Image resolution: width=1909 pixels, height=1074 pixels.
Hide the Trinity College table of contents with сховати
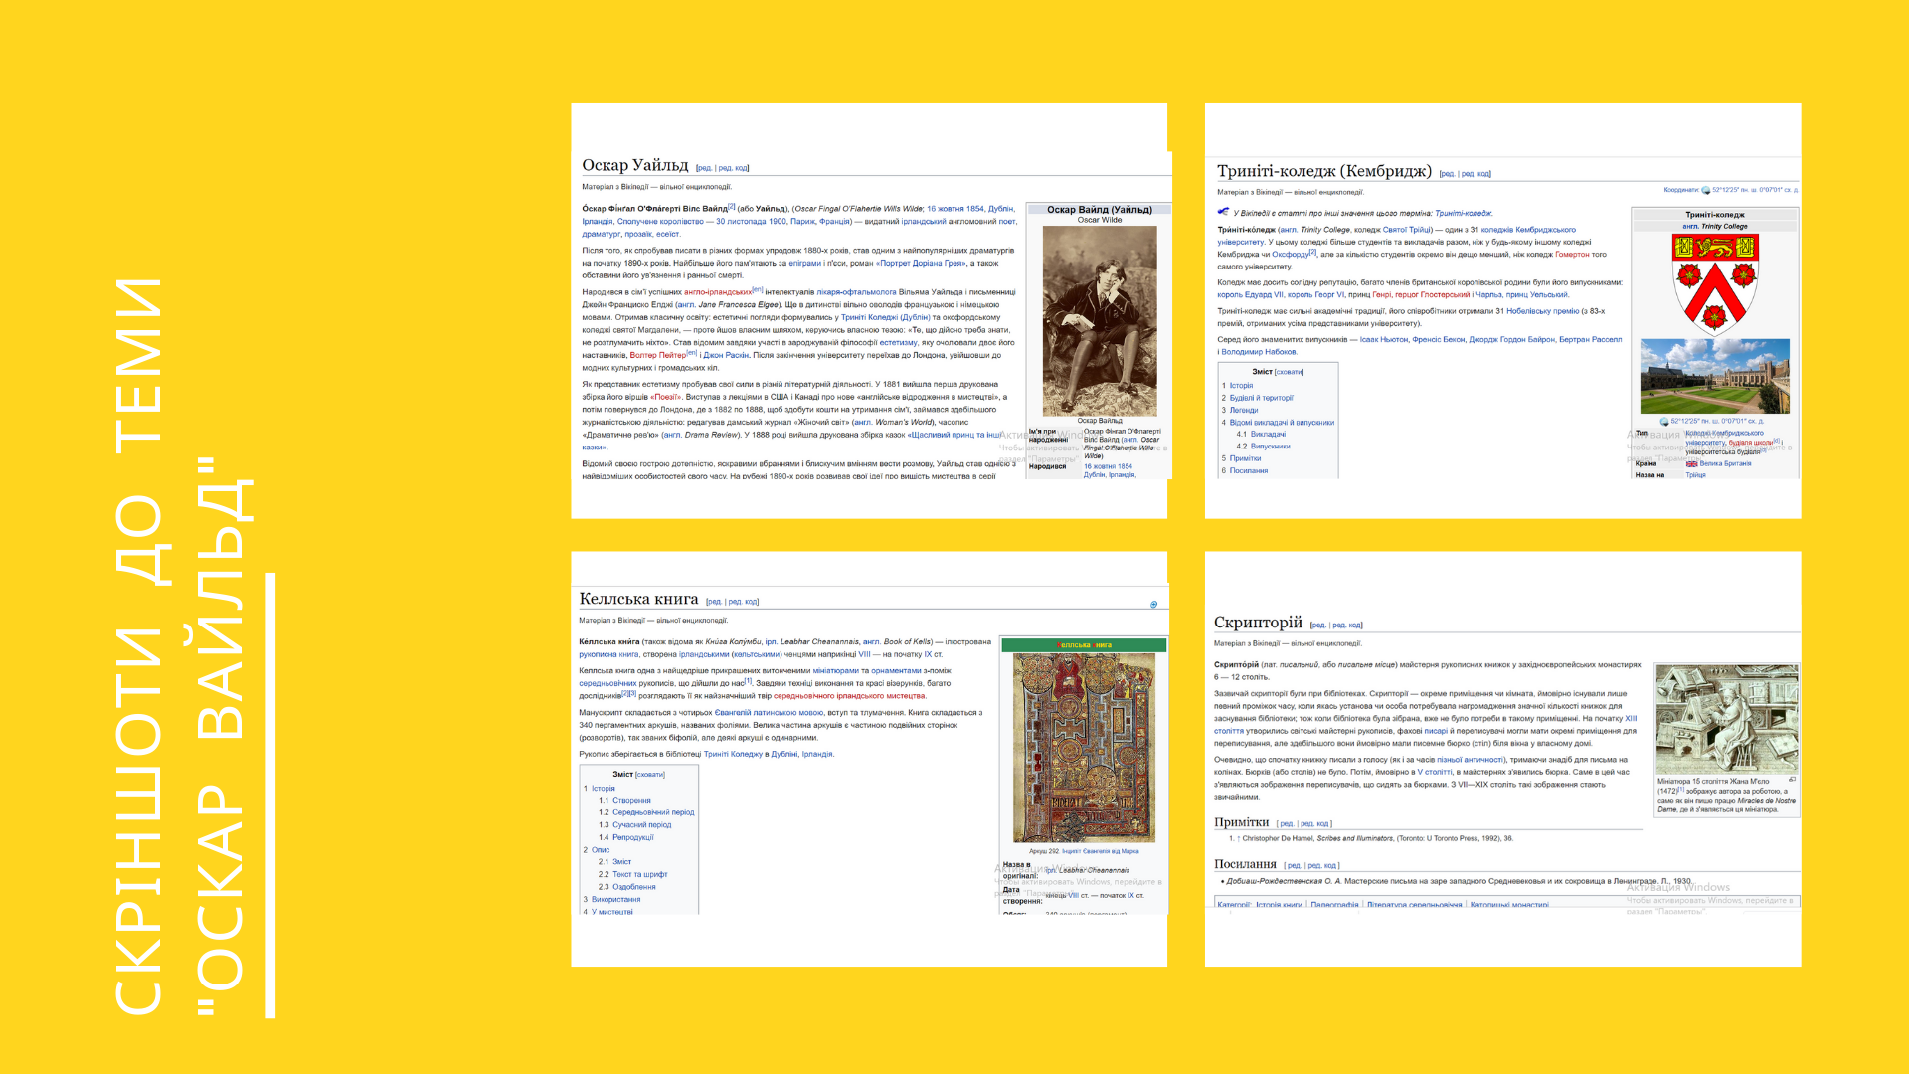click(1289, 372)
